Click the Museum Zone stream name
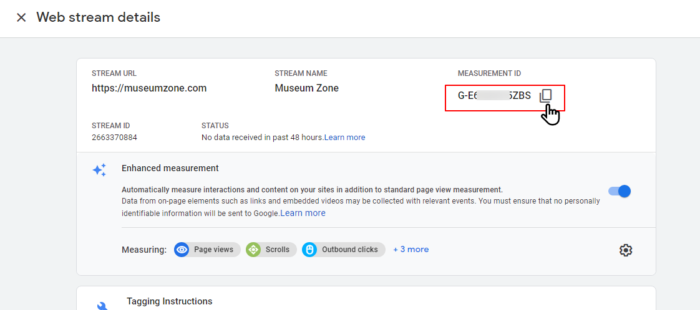The height and width of the screenshot is (310, 700). [x=306, y=88]
